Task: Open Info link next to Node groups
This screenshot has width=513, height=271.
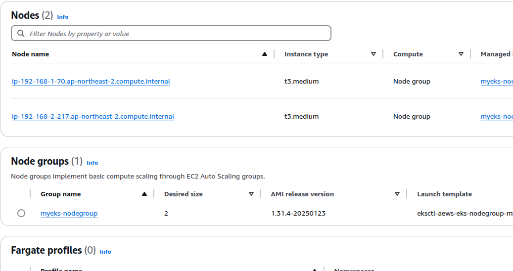Action: (x=93, y=163)
